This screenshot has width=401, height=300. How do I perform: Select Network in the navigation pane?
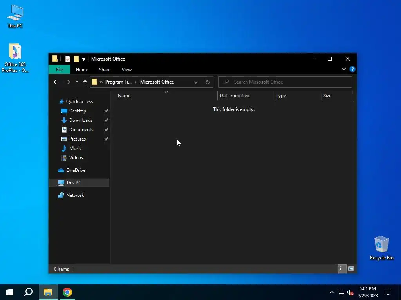coord(75,195)
